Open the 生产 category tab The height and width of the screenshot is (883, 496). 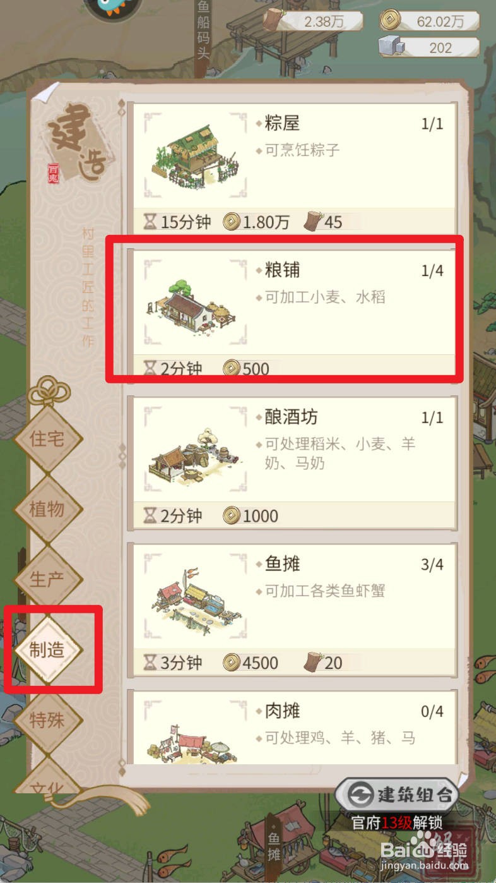47,579
